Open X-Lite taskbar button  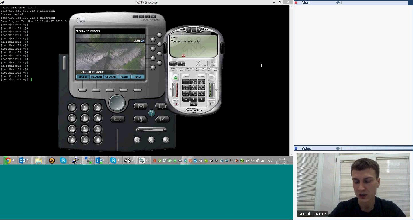(130, 160)
